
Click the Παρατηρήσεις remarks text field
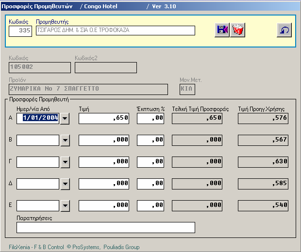point(106,228)
